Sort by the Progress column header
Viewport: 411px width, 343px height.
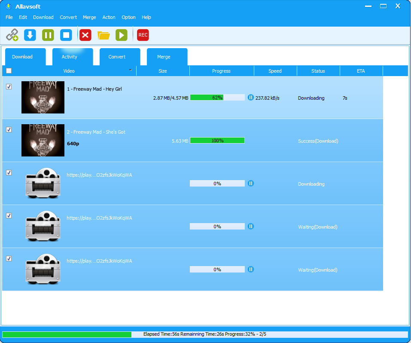(222, 71)
